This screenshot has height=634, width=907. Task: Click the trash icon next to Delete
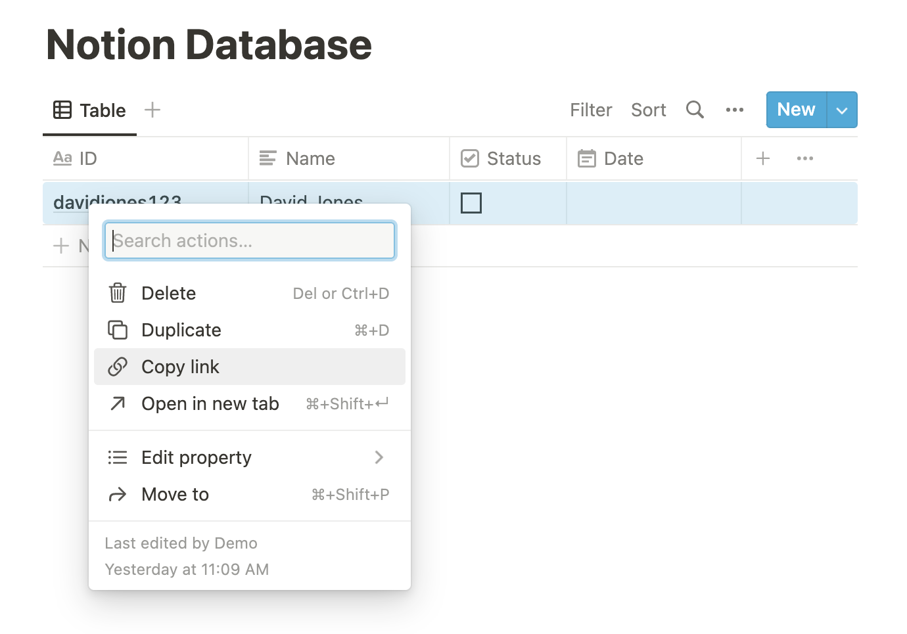118,293
